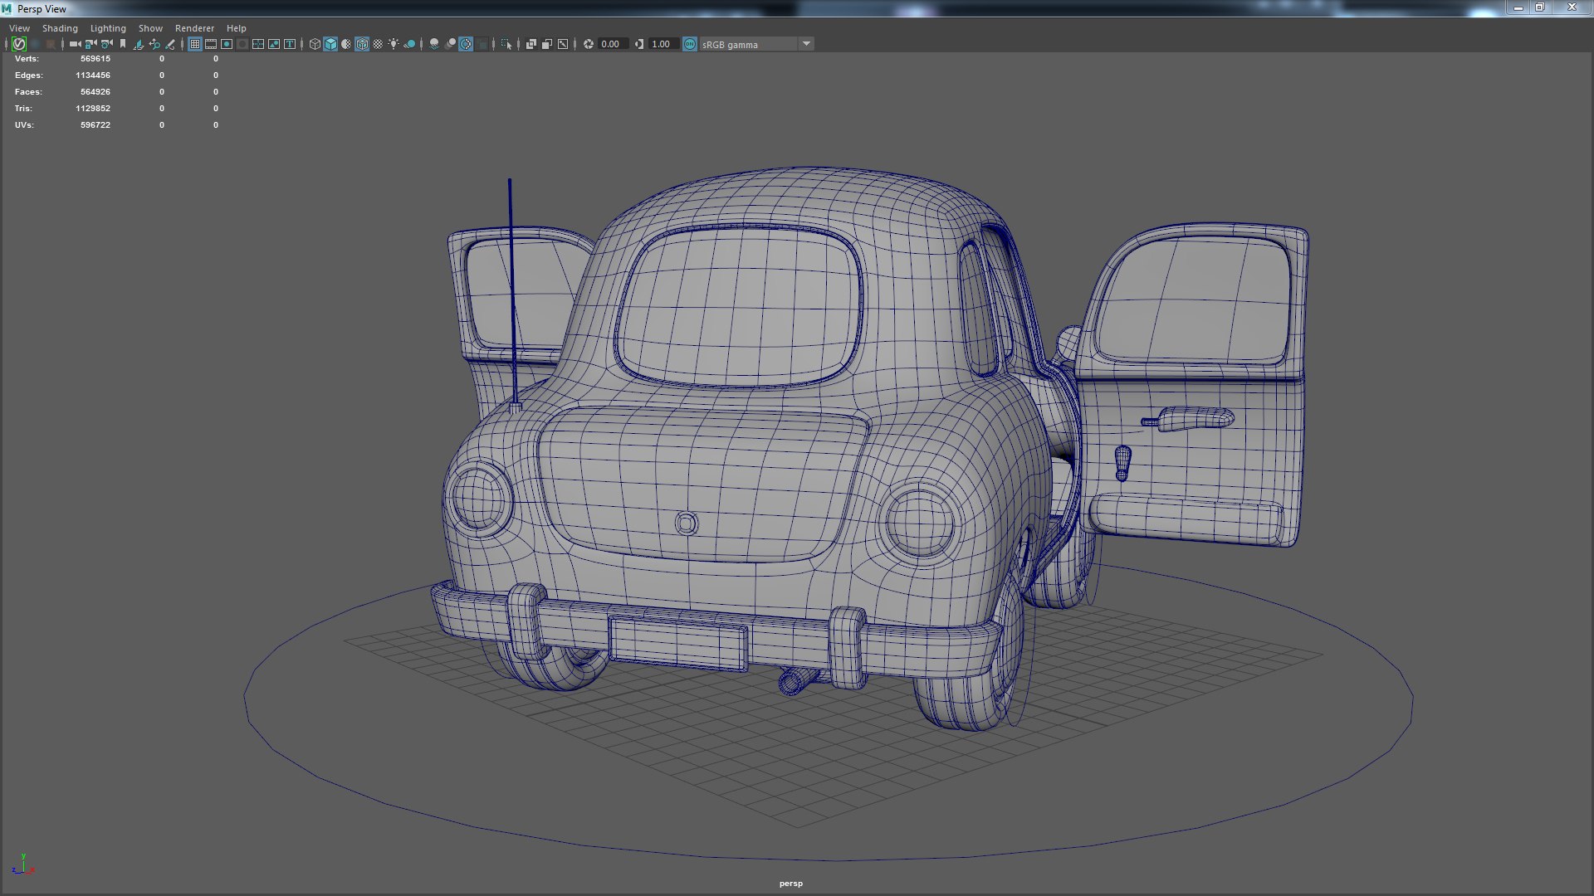Viewport: 1594px width, 896px height.
Task: Toggle the Lock Camera icon
Action: click(90, 44)
